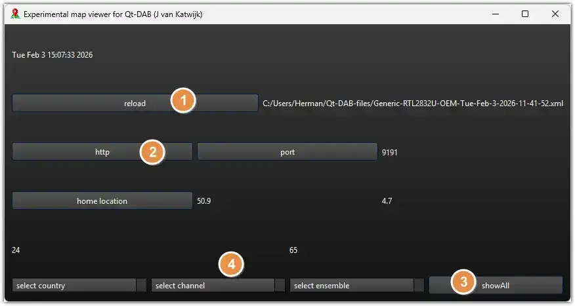Expand the select channel dropdown
This screenshot has height=306, width=575.
(218, 286)
